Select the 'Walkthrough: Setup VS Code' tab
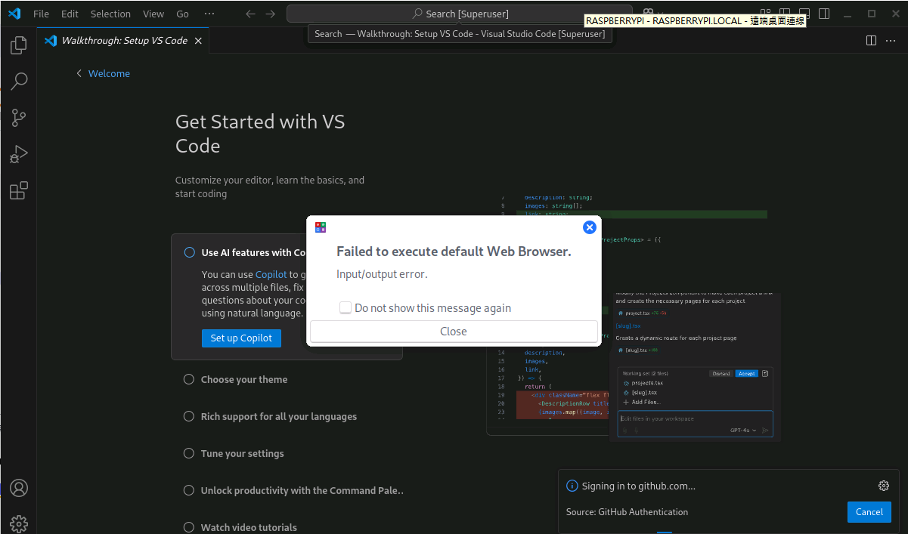 tap(124, 41)
